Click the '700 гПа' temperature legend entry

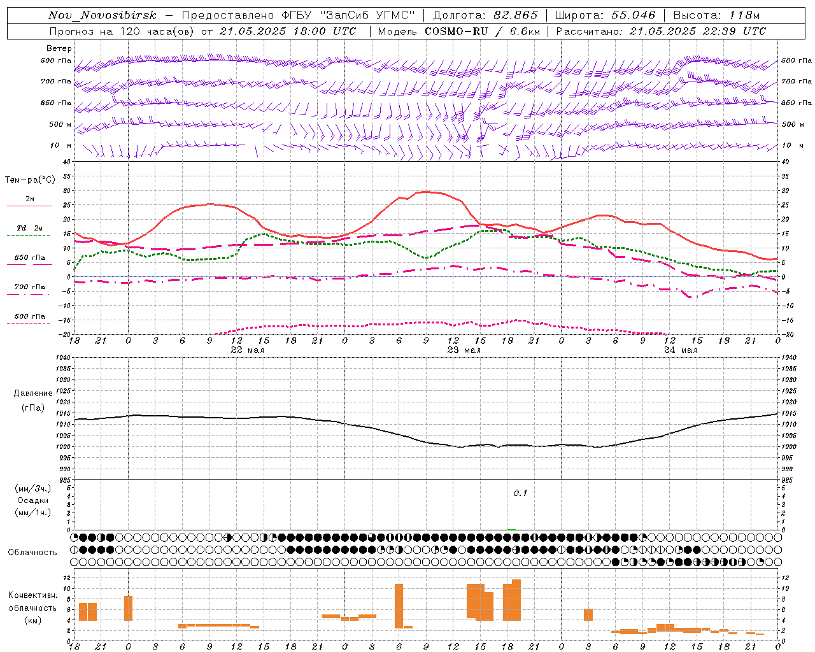tap(30, 287)
